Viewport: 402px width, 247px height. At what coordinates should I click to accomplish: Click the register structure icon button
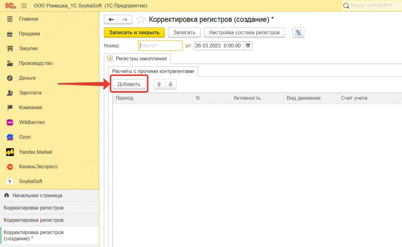[x=298, y=33]
